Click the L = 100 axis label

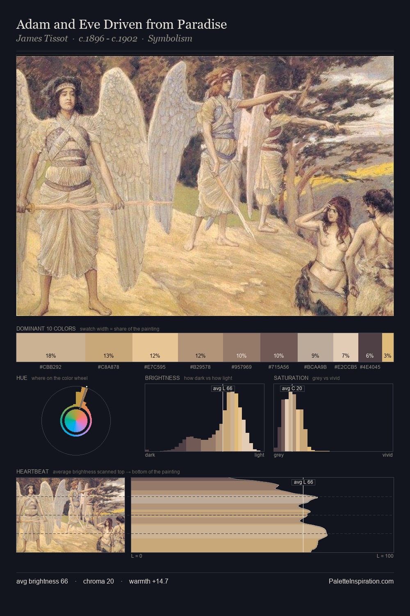point(385,556)
